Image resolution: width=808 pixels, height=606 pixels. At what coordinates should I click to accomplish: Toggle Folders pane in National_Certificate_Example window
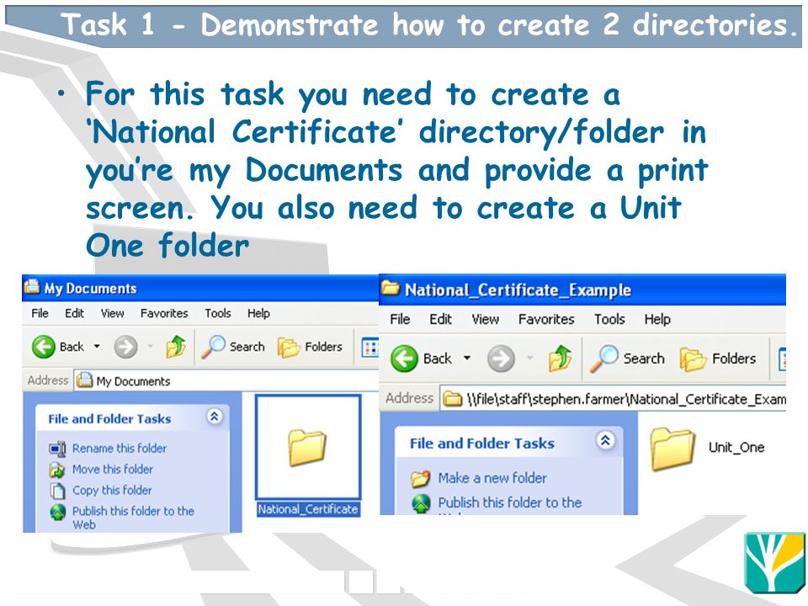click(718, 359)
